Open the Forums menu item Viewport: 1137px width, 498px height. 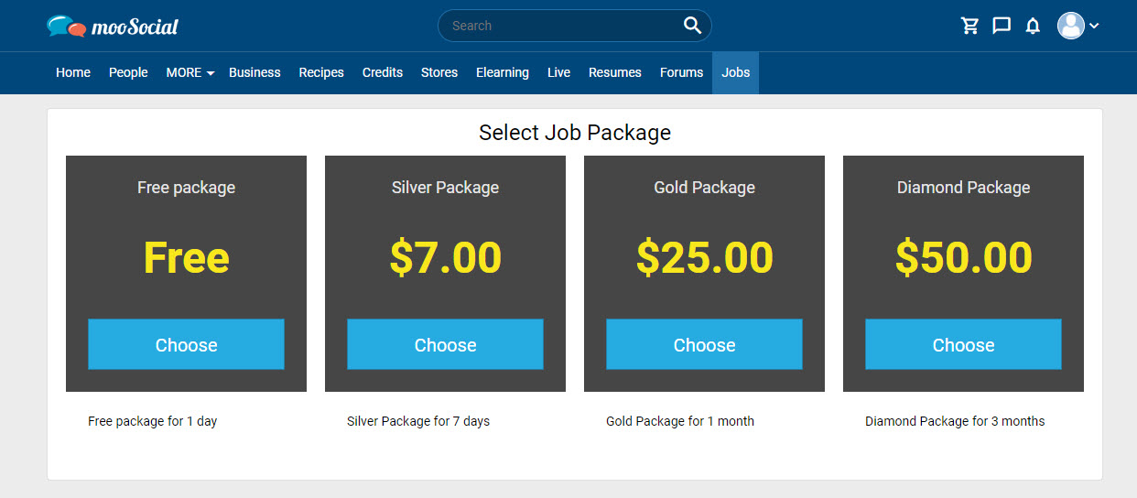(x=681, y=72)
